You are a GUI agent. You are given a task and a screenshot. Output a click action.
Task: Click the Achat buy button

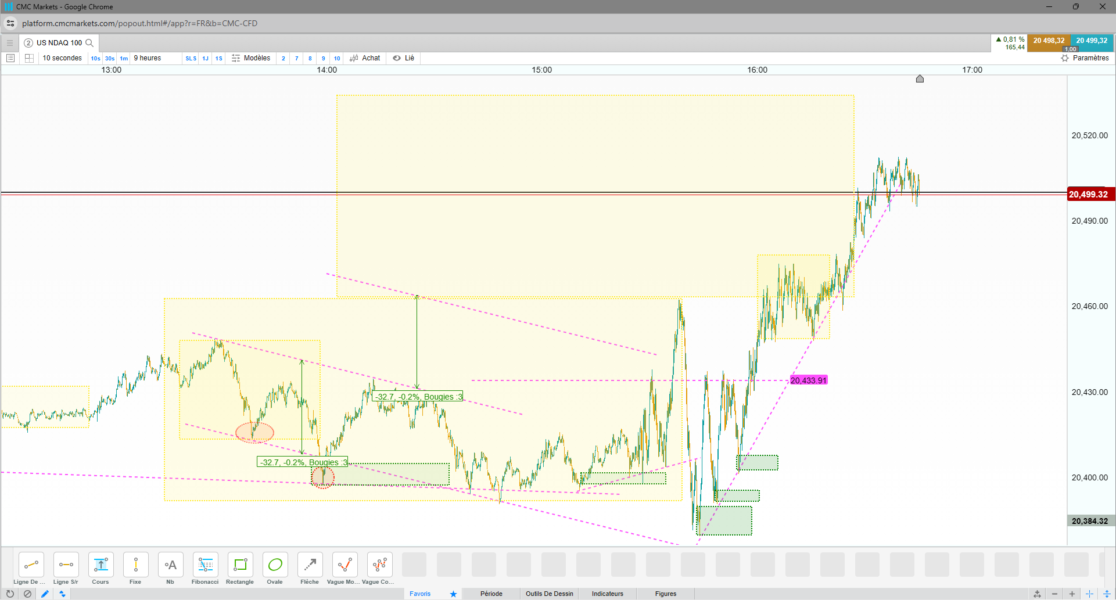365,58
